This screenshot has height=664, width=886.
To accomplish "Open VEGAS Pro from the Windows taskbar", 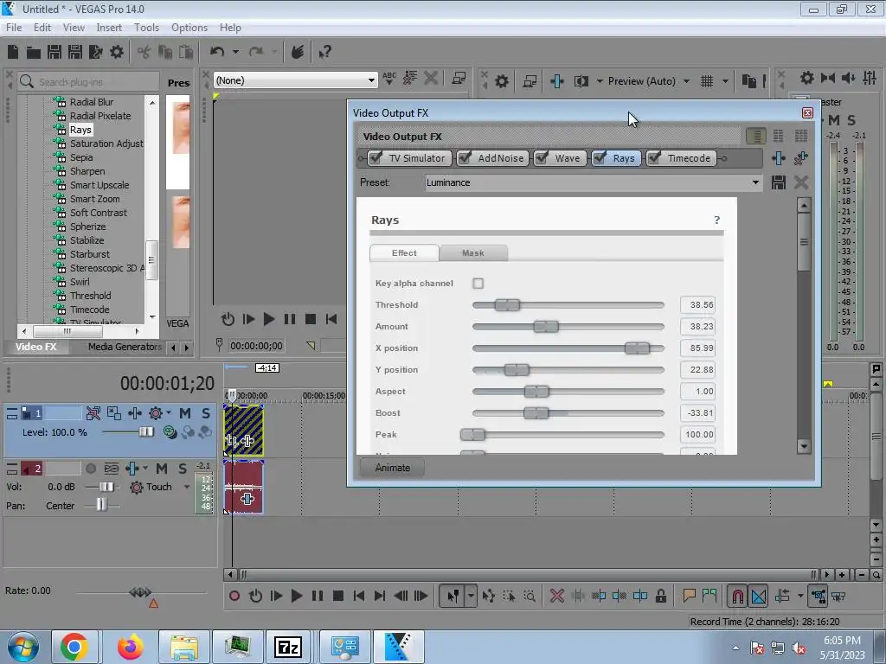I will (x=398, y=647).
